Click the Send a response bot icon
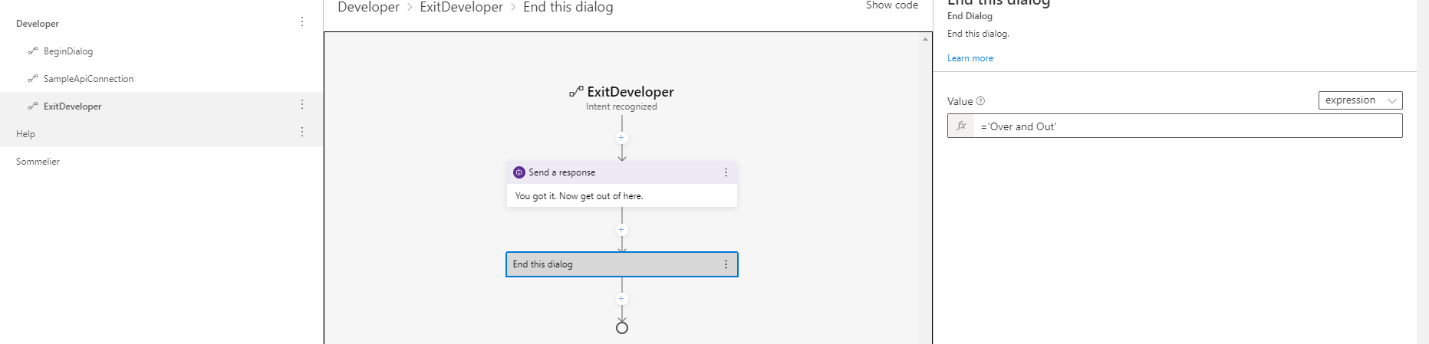Viewport: 1429px width, 344px height. tap(519, 172)
